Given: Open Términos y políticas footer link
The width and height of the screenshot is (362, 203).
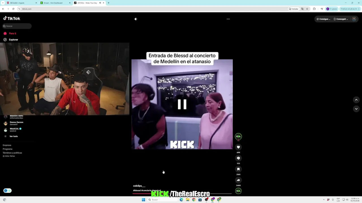Looking at the screenshot, I should pyautogui.click(x=12, y=153).
